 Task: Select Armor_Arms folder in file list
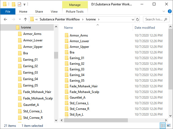click(x=79, y=35)
